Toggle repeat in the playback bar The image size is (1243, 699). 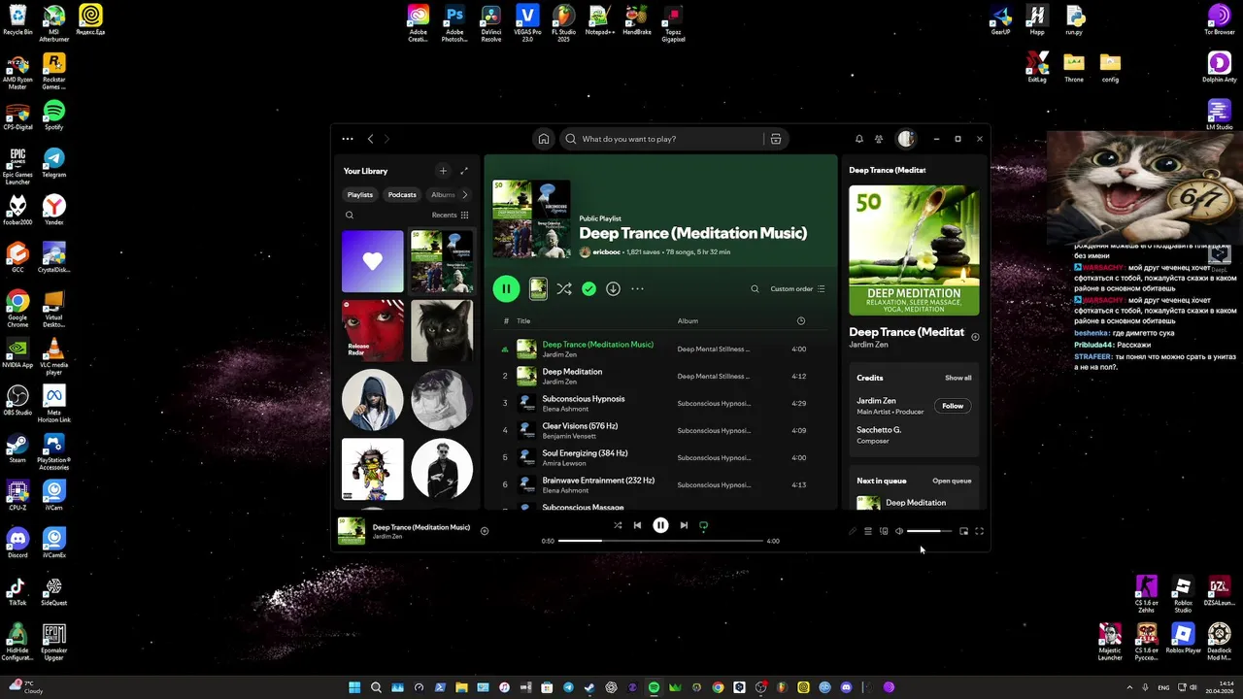704,525
